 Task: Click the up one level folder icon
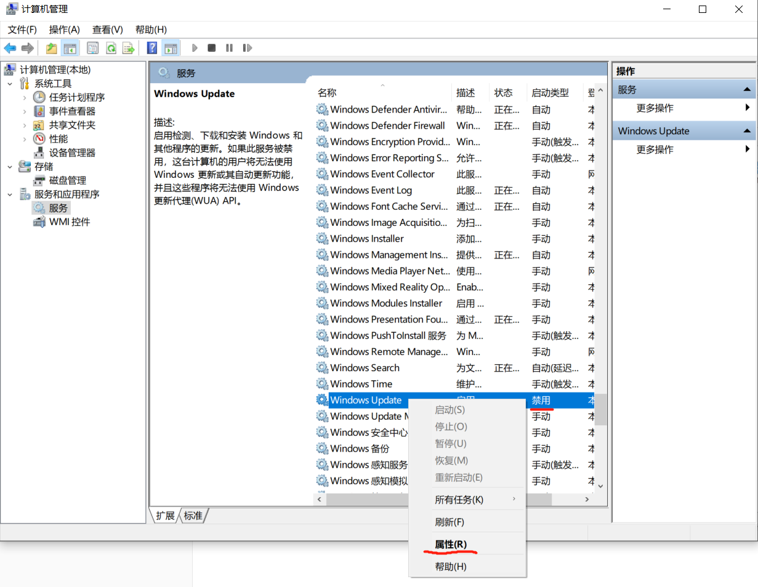coord(52,48)
